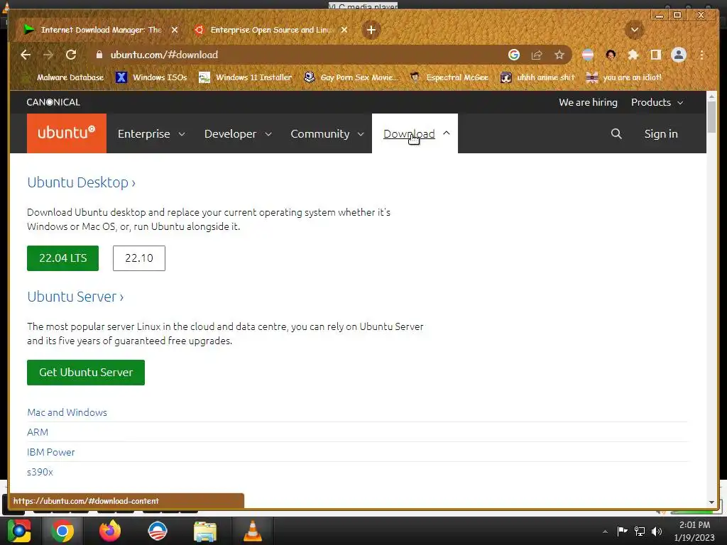Click Get Ubuntu Server button
727x545 pixels.
[x=86, y=373]
